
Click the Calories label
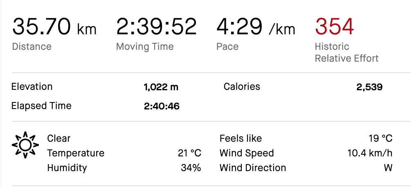tap(242, 87)
